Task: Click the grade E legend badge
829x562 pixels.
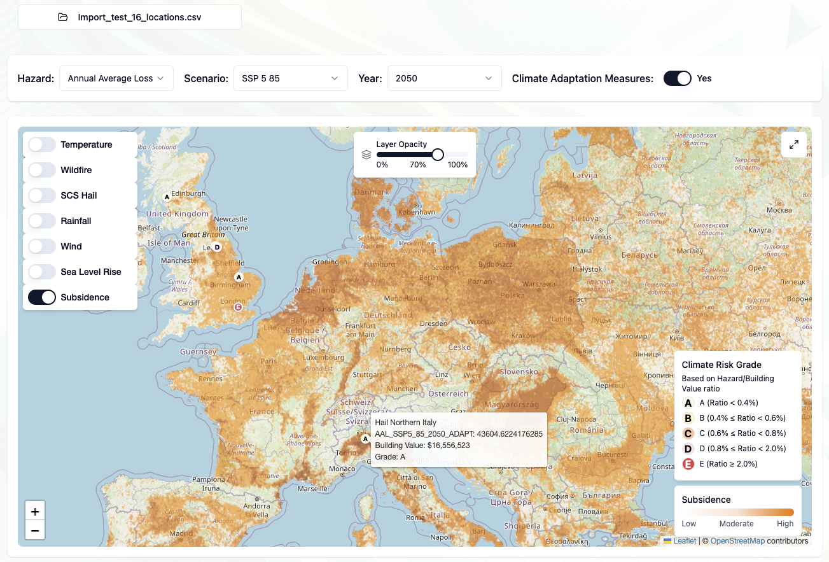Action: click(x=688, y=464)
